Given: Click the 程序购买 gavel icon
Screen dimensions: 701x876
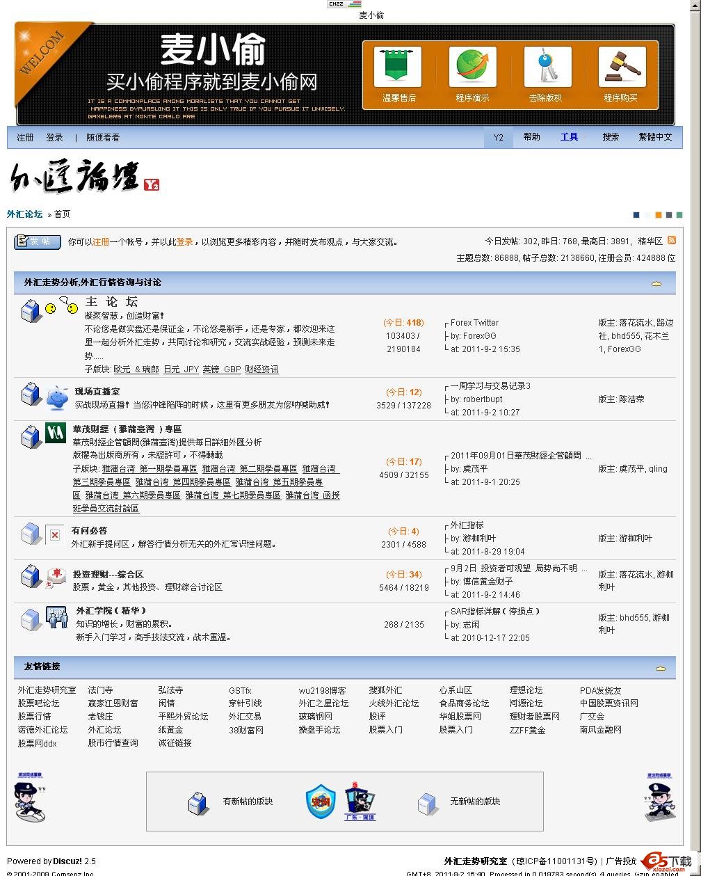Looking at the screenshot, I should pos(622,67).
